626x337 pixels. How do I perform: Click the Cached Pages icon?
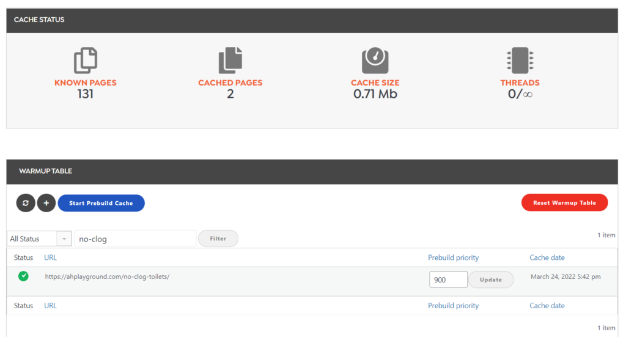[x=230, y=61]
